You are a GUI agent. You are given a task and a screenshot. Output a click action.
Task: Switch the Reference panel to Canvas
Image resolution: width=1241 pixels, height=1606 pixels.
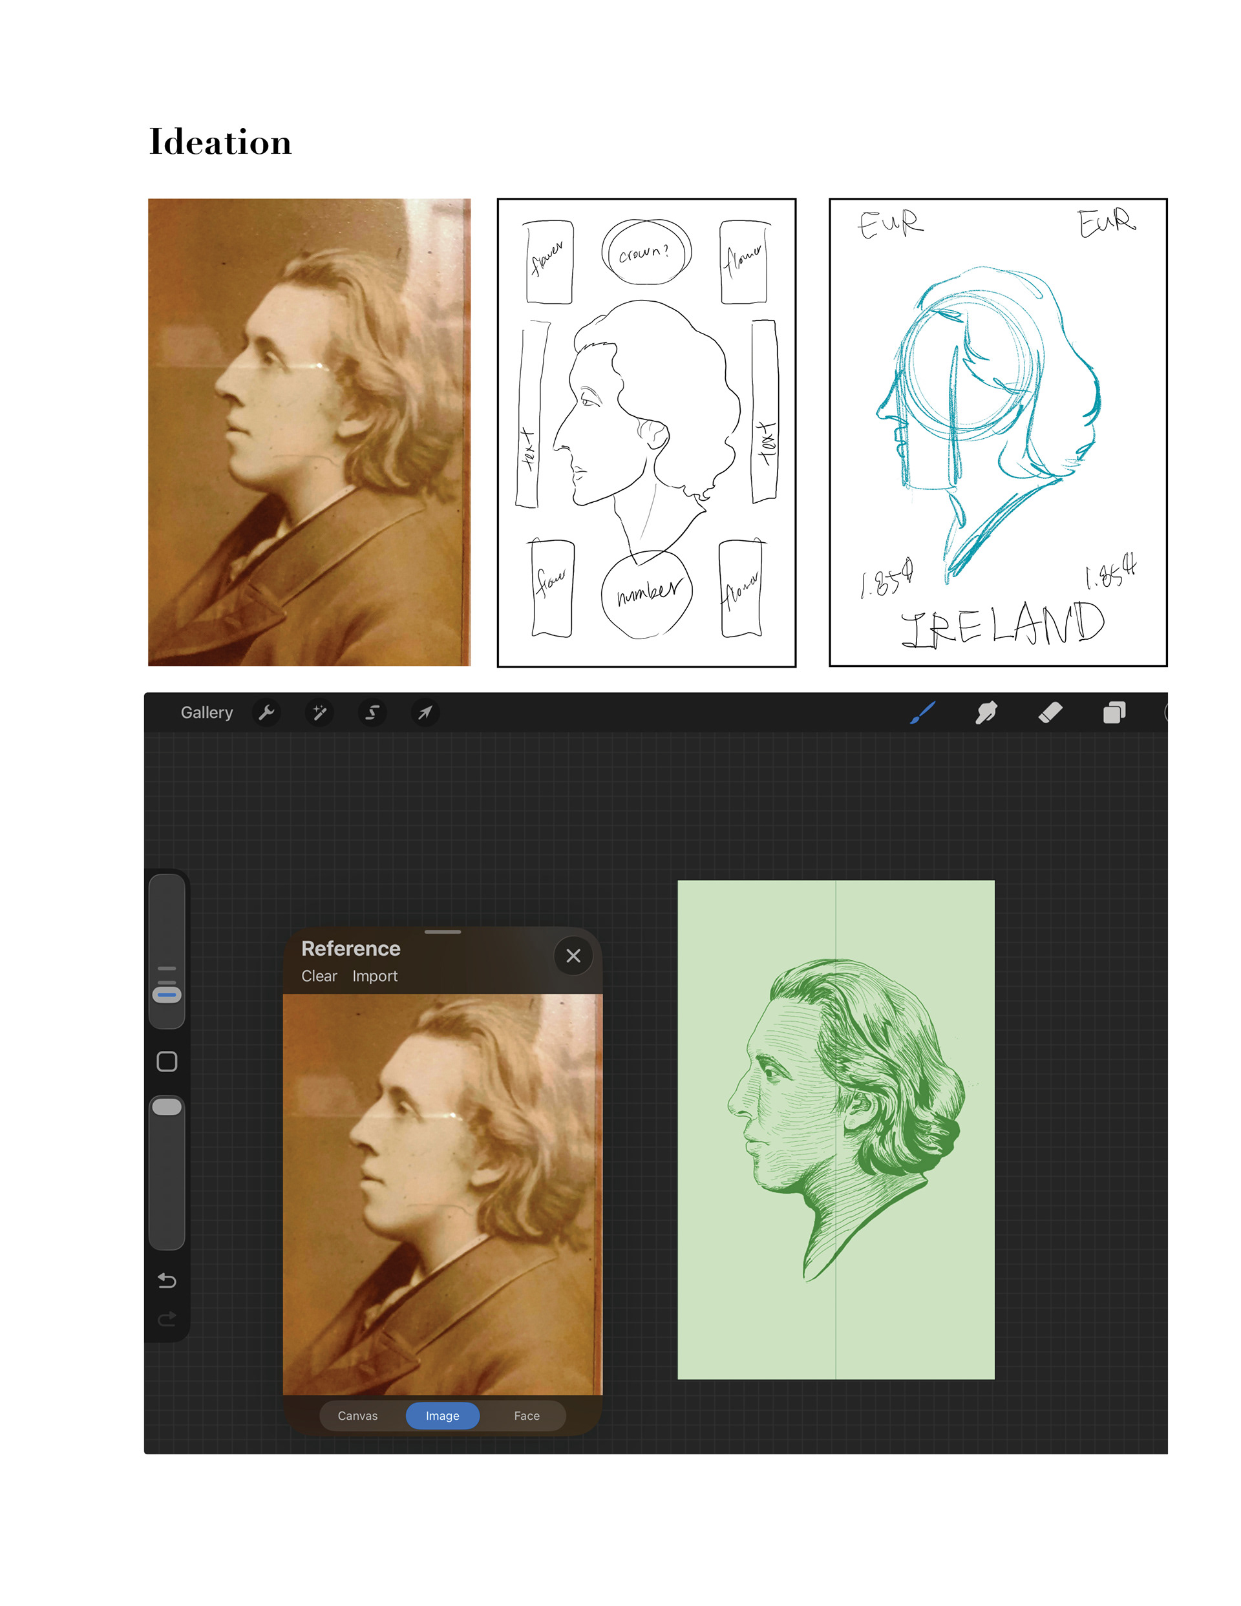coord(357,1415)
